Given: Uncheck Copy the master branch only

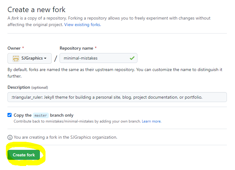Looking at the screenshot, I should click(x=10, y=115).
